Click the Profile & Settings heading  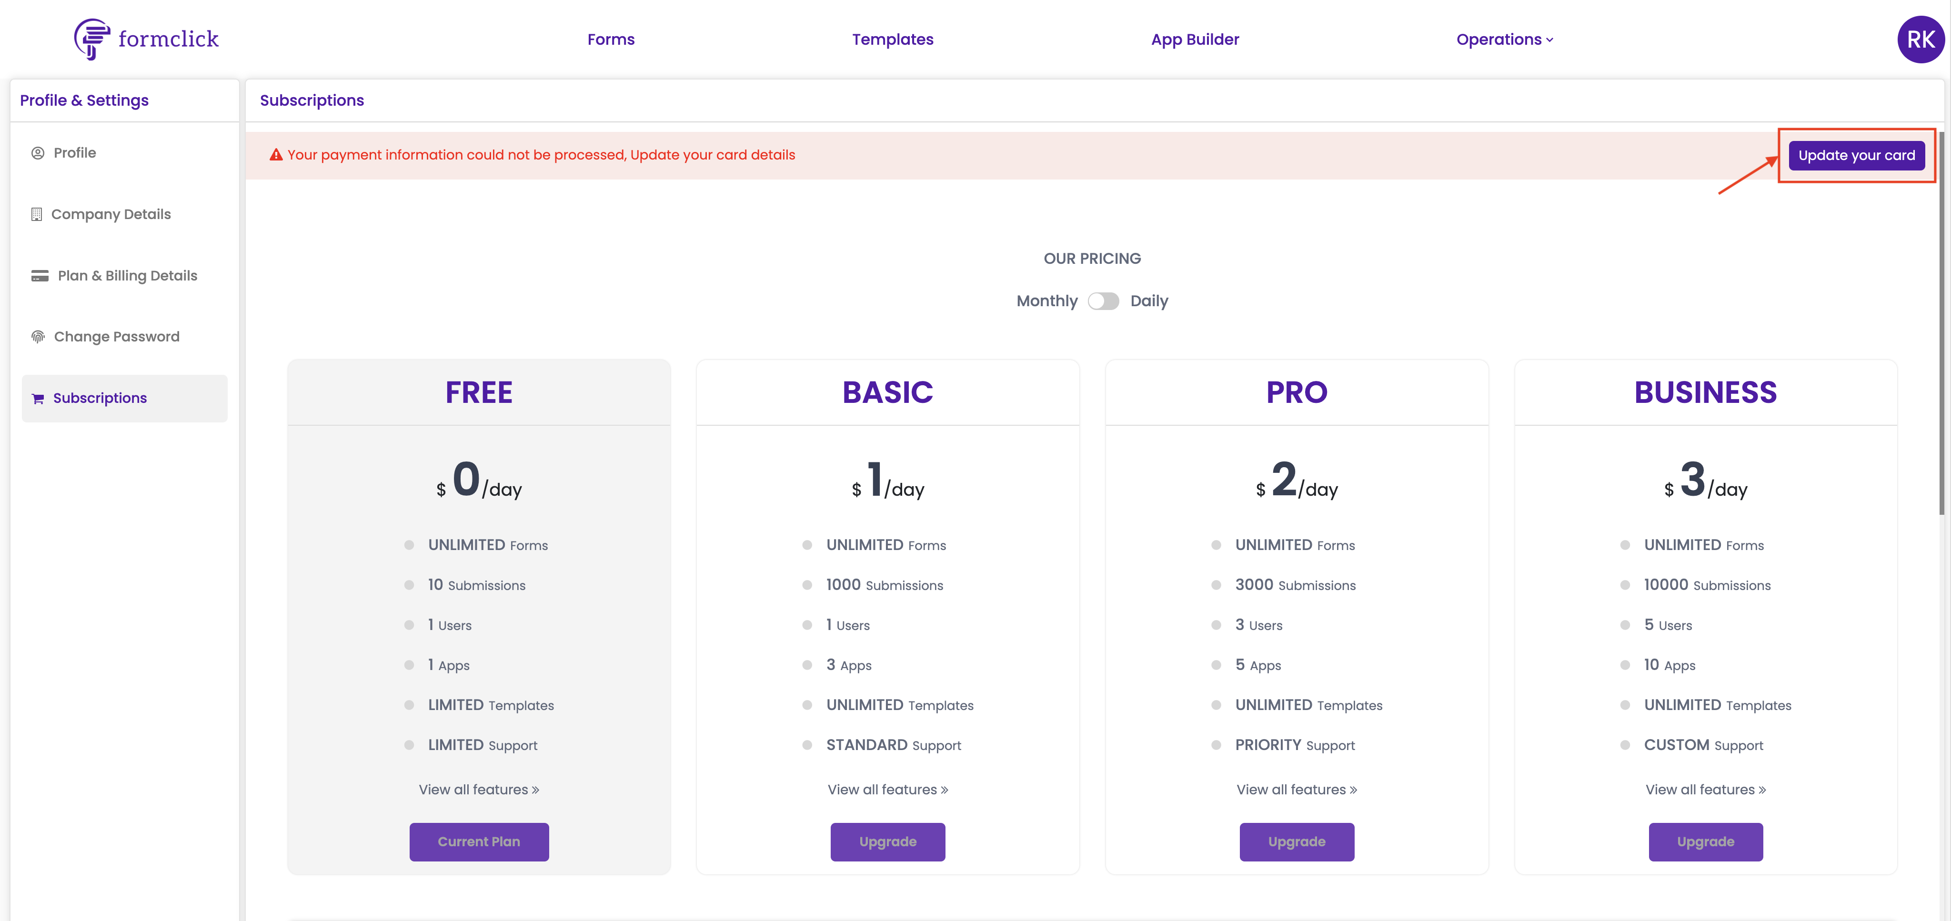tap(84, 100)
